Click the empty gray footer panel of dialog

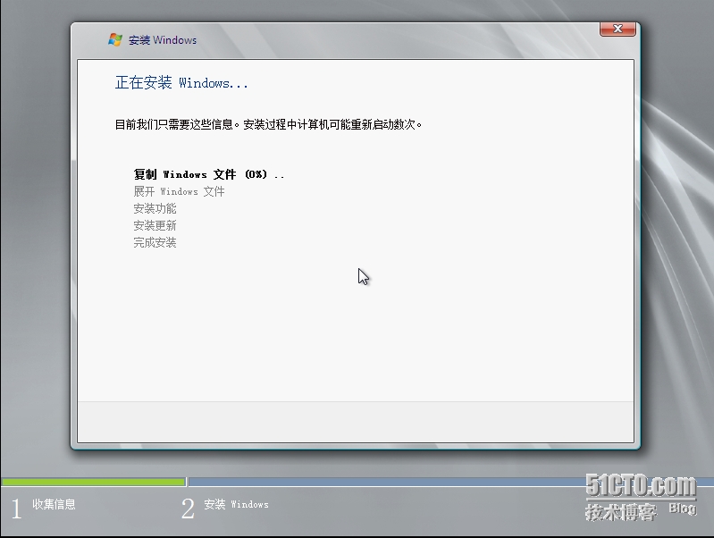[356, 421]
